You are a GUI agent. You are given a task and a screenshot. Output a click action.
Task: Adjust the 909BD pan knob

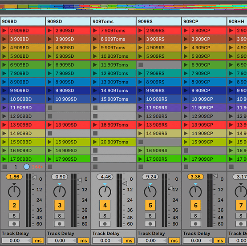(14, 191)
